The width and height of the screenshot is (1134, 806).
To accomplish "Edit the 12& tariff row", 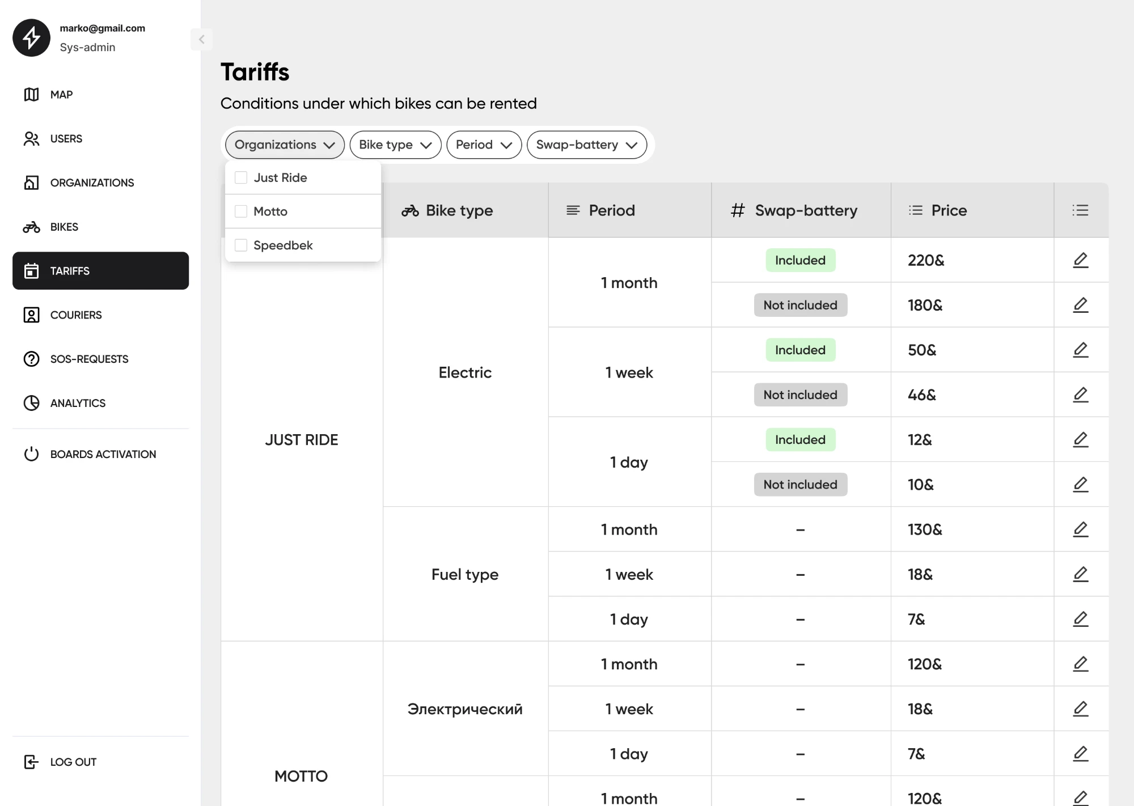I will pyautogui.click(x=1081, y=440).
